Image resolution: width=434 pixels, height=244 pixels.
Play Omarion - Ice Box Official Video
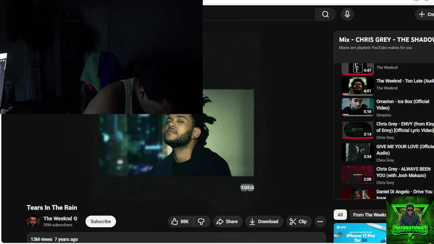point(403,105)
